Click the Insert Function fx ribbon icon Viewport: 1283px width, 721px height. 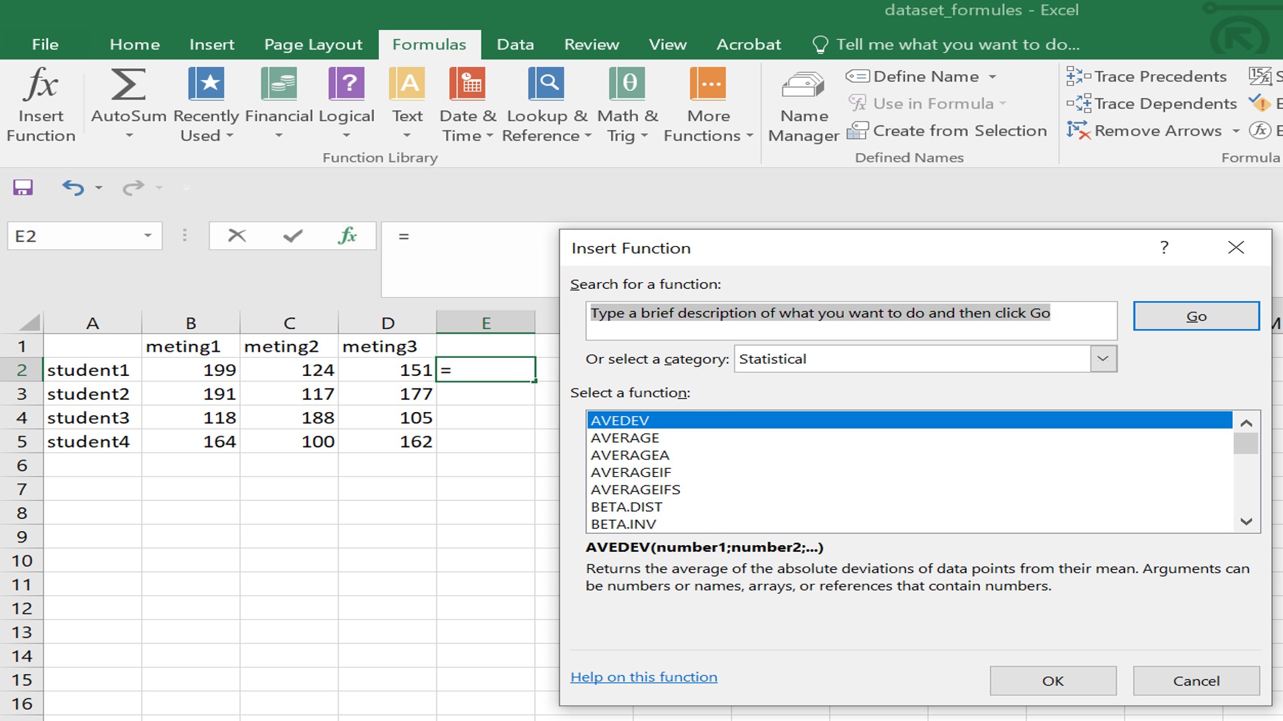click(x=41, y=104)
